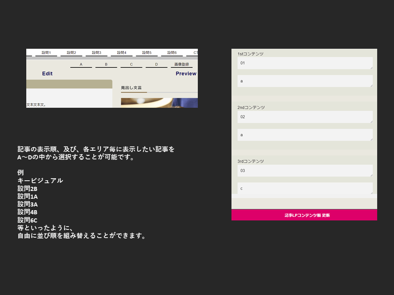The height and width of the screenshot is (295, 394).
Task: Switch to article variant C tab
Action: coord(131,65)
